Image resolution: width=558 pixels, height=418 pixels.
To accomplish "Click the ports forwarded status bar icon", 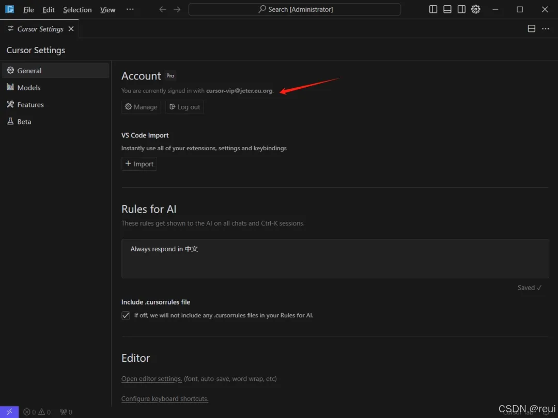I will (x=66, y=412).
